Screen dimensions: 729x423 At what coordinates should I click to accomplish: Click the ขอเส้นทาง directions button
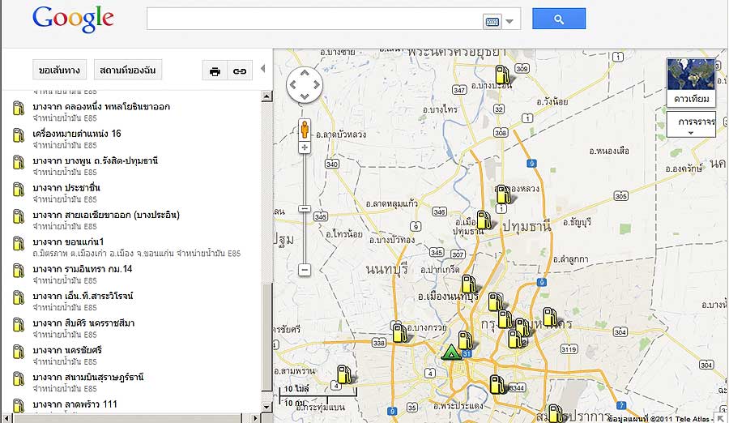60,70
